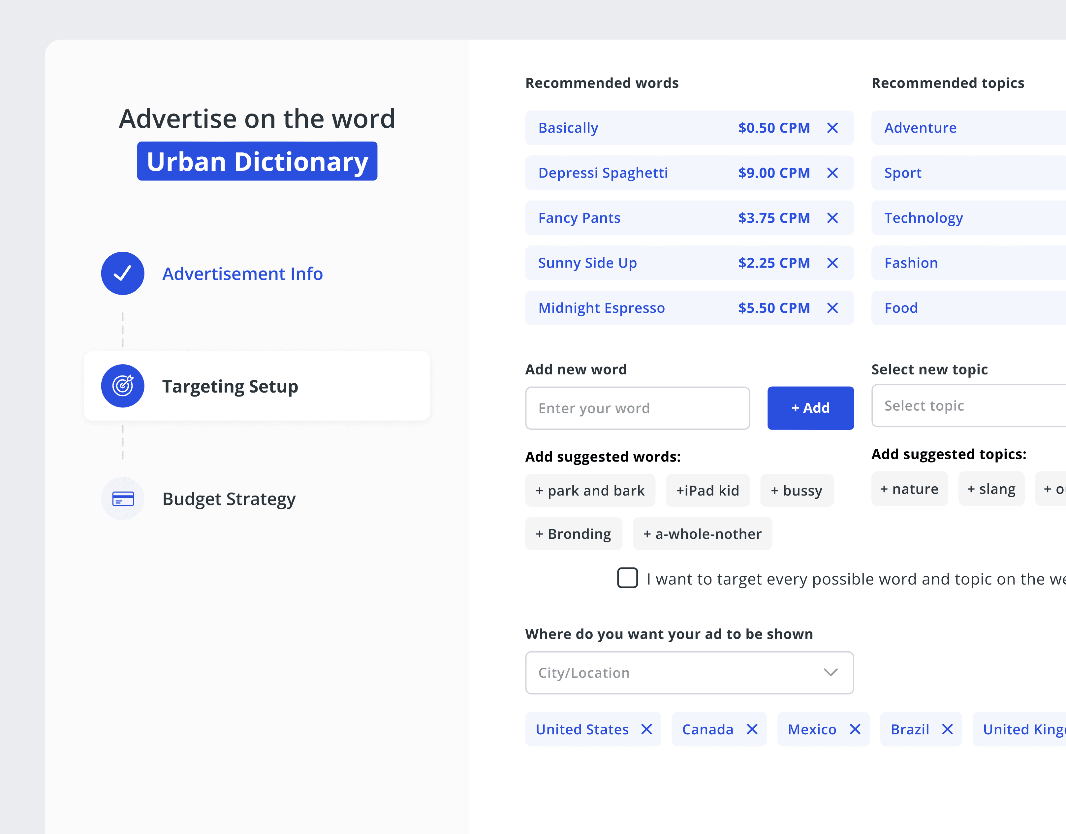
Task: Click the Depressi Spaghetti word label
Action: [x=603, y=173]
